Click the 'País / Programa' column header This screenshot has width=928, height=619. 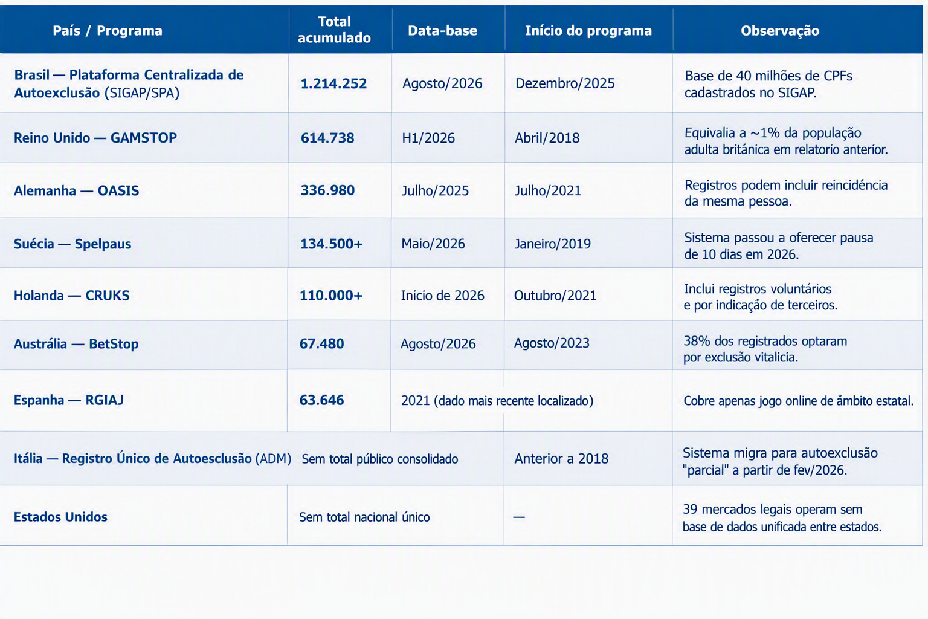point(108,31)
